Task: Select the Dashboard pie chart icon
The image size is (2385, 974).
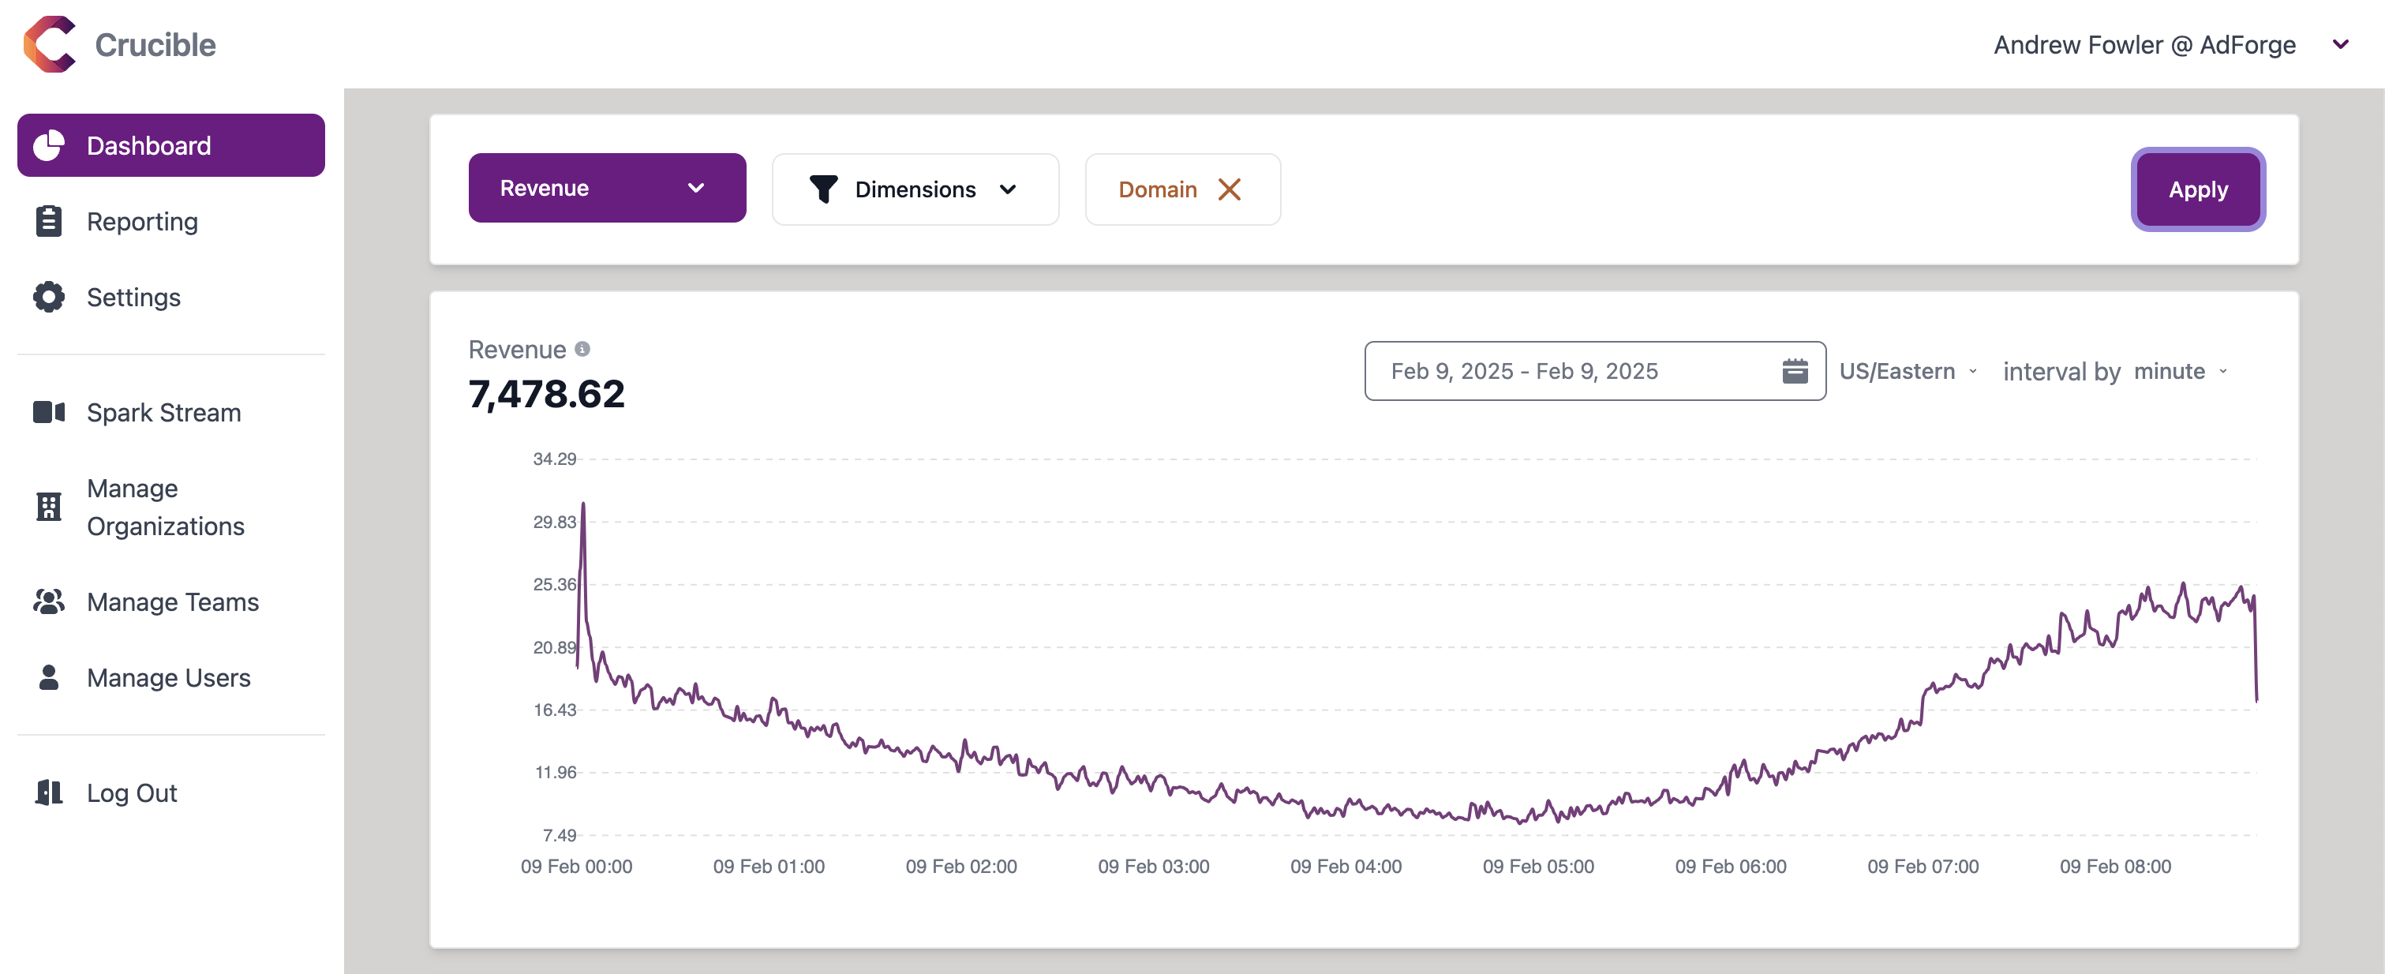Action: point(49,144)
